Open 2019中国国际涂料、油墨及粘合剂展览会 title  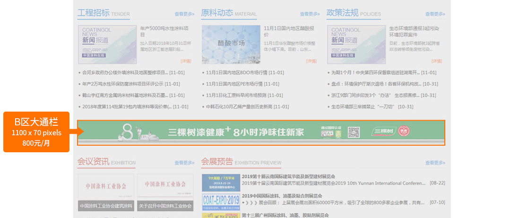tap(282, 196)
